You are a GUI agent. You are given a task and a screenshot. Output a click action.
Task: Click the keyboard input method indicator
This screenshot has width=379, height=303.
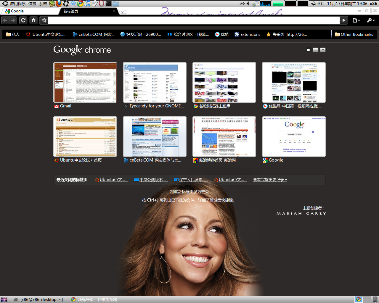(256, 4)
